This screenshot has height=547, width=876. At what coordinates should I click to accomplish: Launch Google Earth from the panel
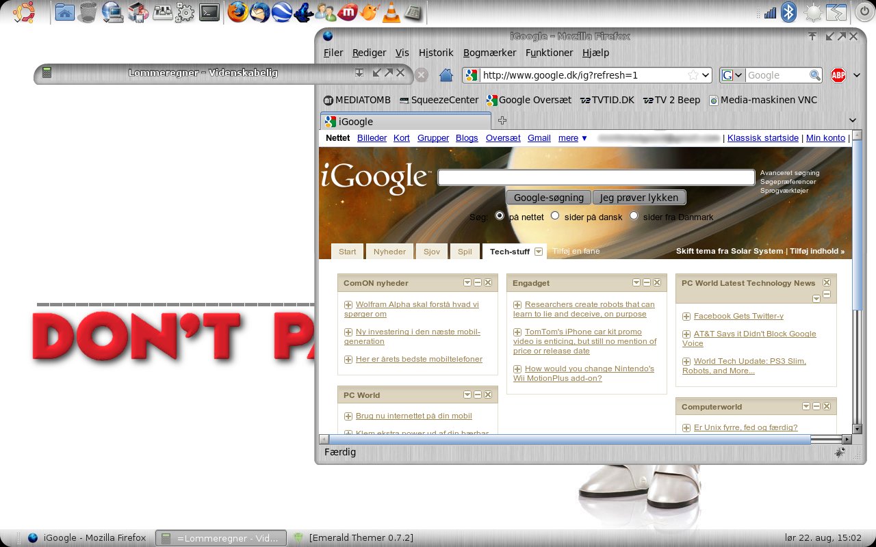click(x=282, y=12)
